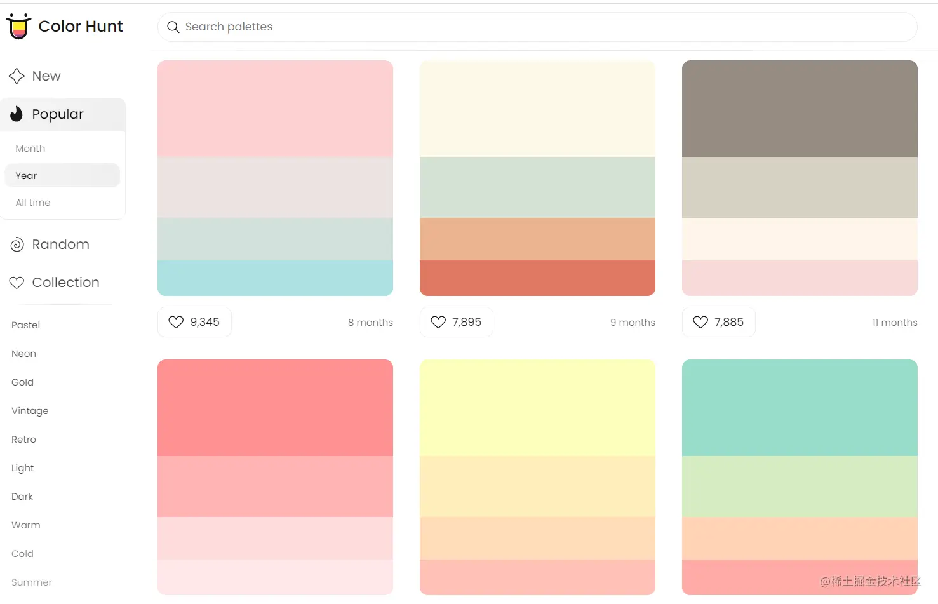Like the palette with 7,895 likes
Image resolution: width=938 pixels, height=604 pixels.
pos(457,322)
